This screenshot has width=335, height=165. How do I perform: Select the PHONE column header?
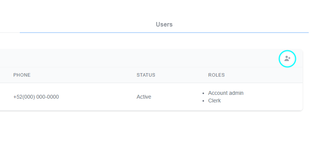point(22,75)
